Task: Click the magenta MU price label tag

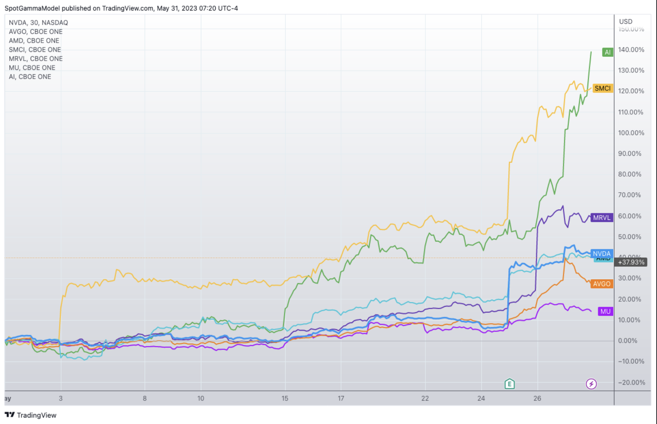Action: 605,311
